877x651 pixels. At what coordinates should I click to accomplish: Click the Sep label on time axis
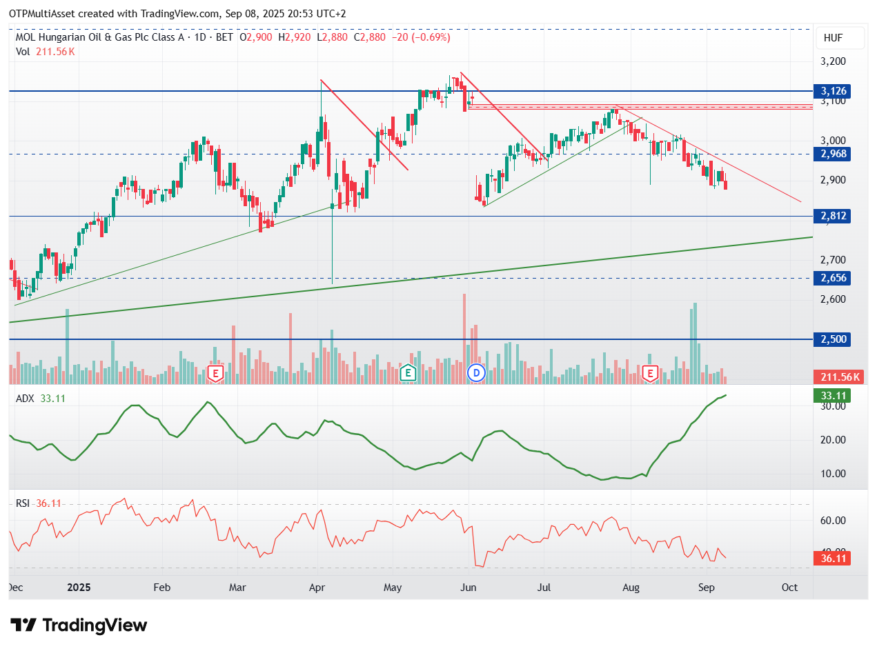click(706, 588)
